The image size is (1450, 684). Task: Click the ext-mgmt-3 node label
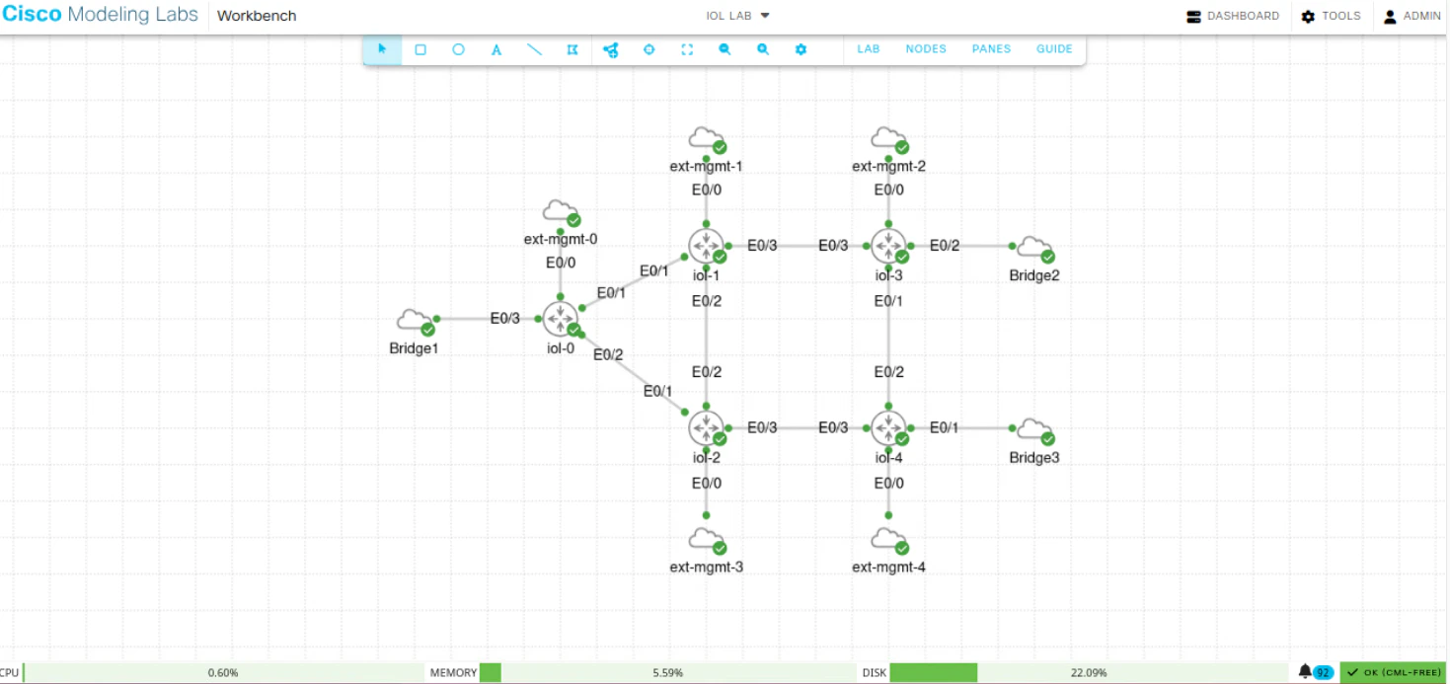pyautogui.click(x=706, y=567)
